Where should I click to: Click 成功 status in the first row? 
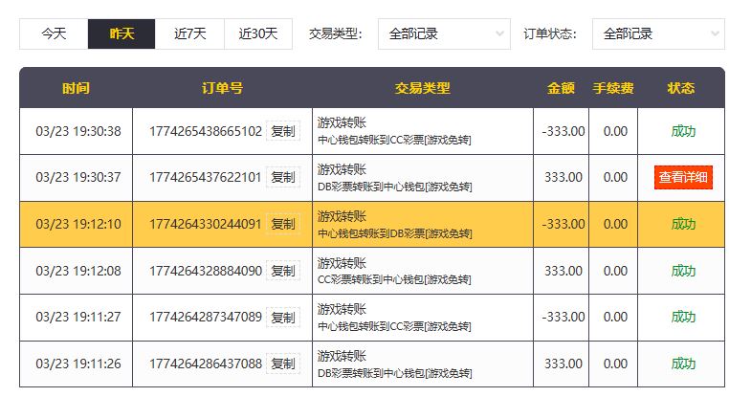tap(683, 131)
